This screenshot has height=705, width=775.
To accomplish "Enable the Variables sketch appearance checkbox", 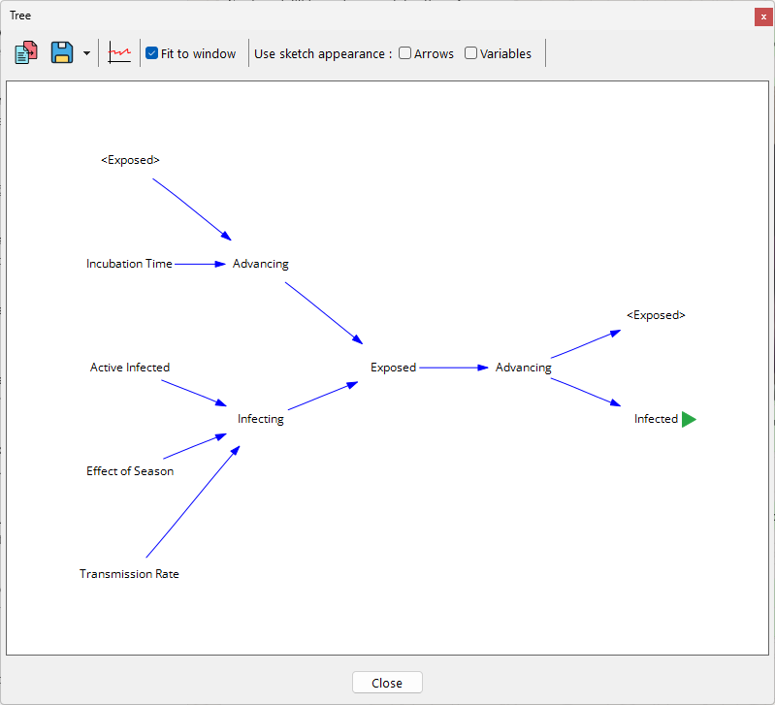I will click(x=471, y=53).
